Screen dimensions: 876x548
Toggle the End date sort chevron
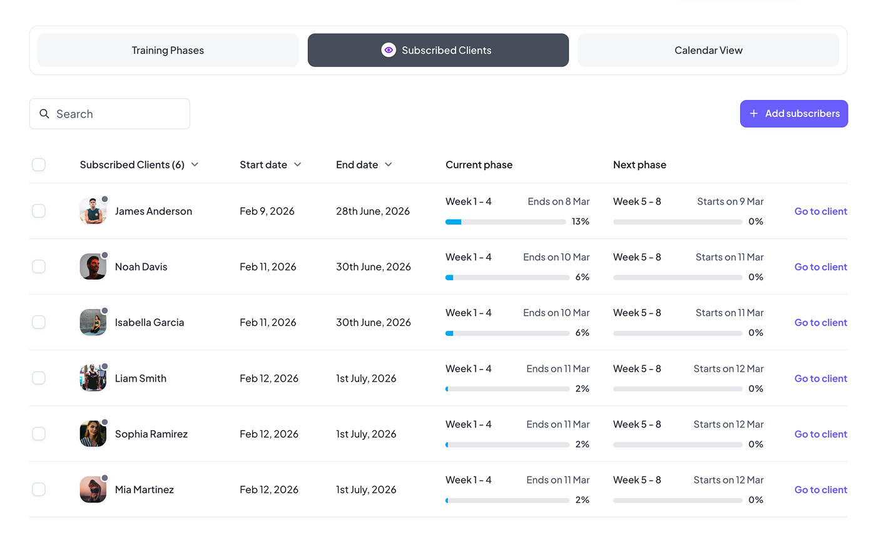coord(389,165)
